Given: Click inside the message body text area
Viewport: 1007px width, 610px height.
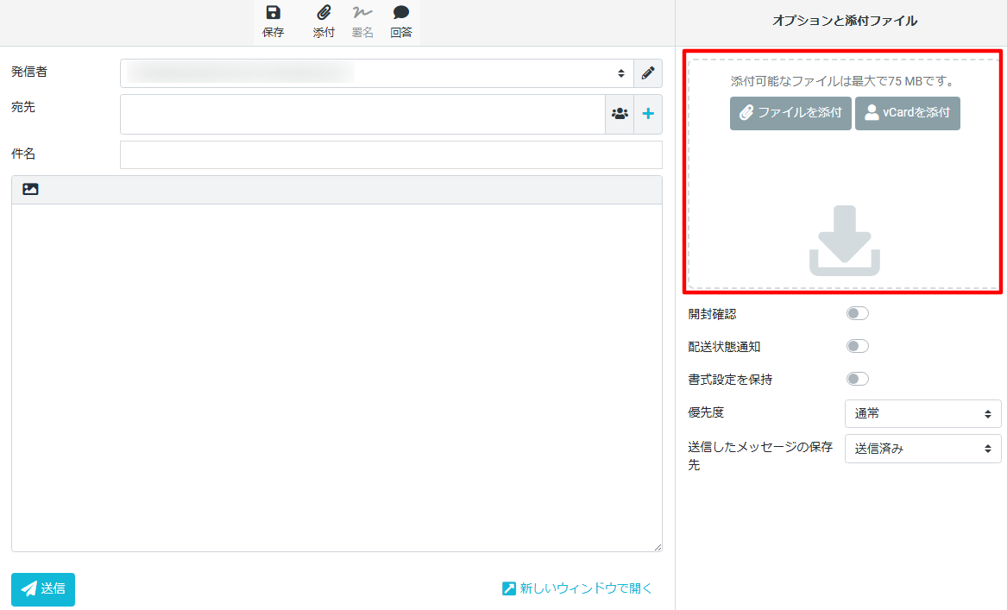Looking at the screenshot, I should click(x=337, y=378).
